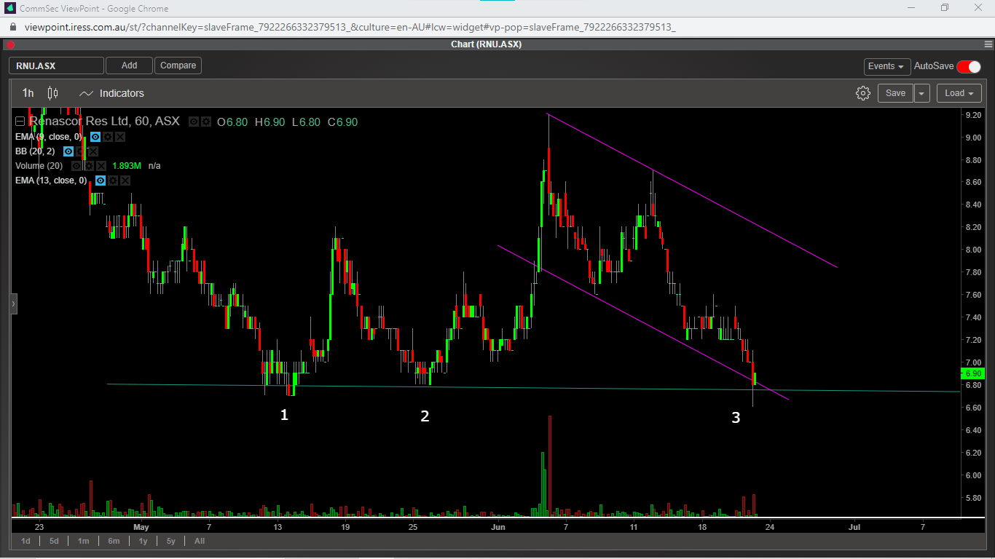The width and height of the screenshot is (995, 559).
Task: Click the H6.90 high value
Action: tap(270, 122)
